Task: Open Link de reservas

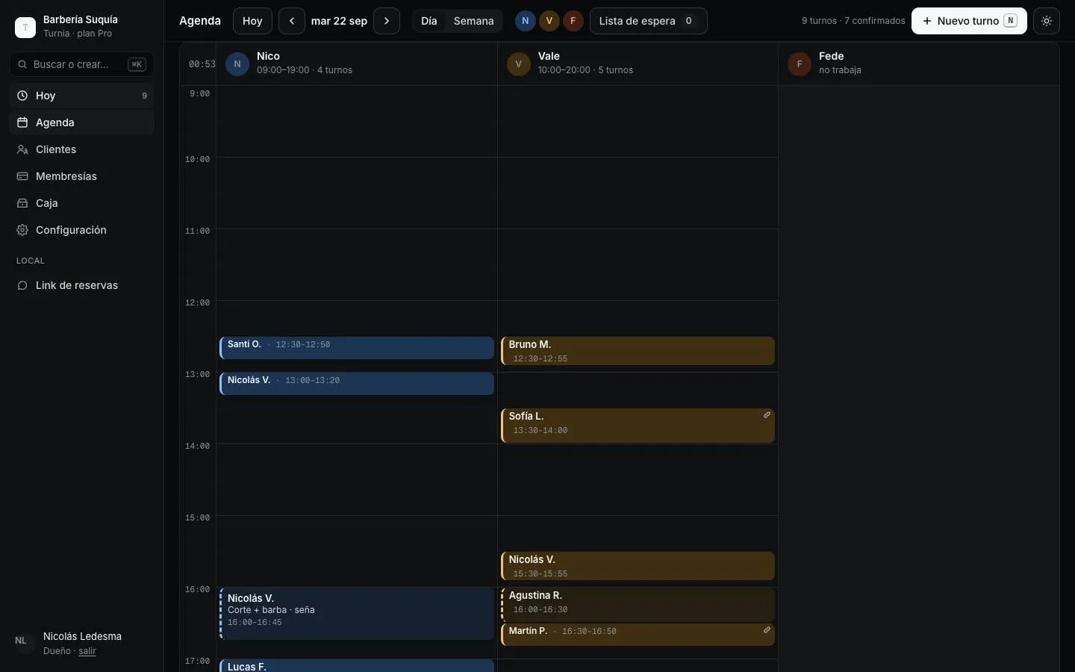Action: [x=82, y=285]
